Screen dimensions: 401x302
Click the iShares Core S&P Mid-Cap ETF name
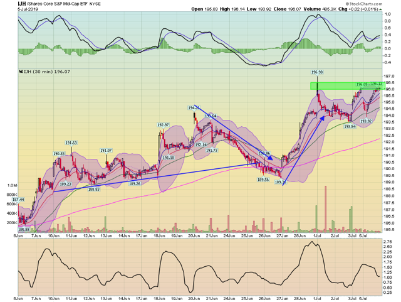click(56, 4)
